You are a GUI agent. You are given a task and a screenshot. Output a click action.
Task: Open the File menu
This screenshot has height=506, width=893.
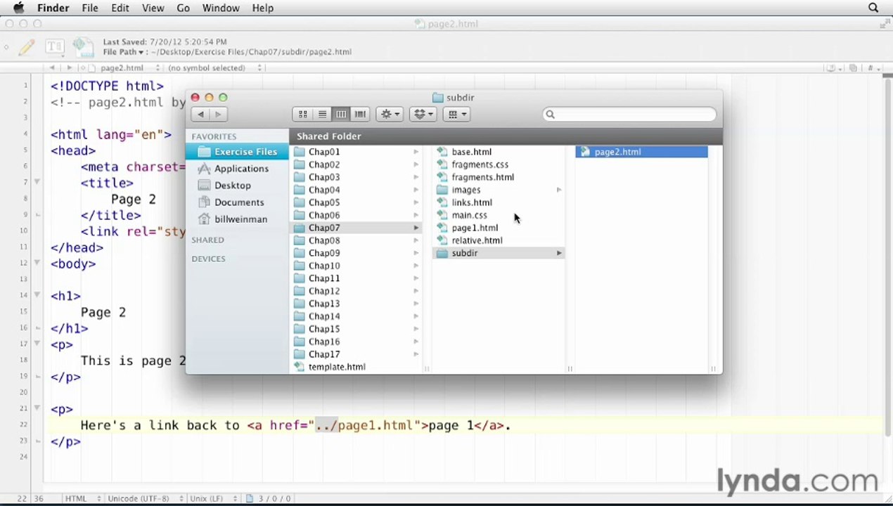90,8
